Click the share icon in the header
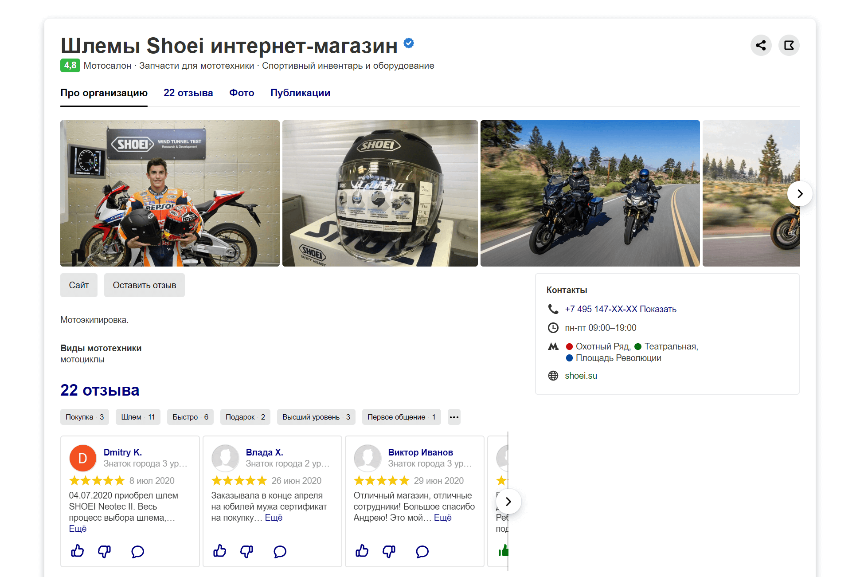864x577 pixels. point(761,45)
